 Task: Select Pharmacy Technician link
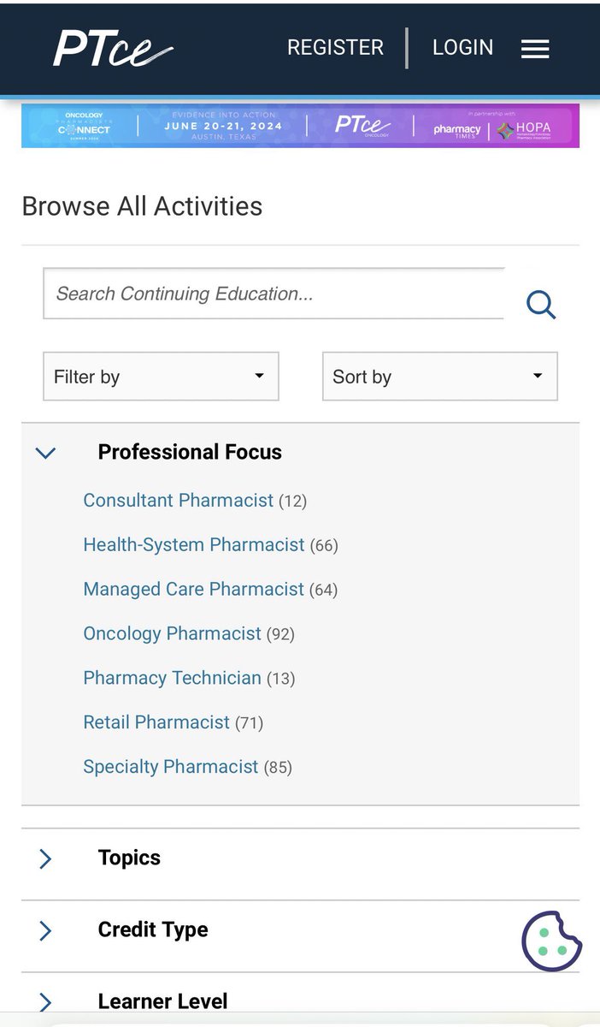click(172, 678)
